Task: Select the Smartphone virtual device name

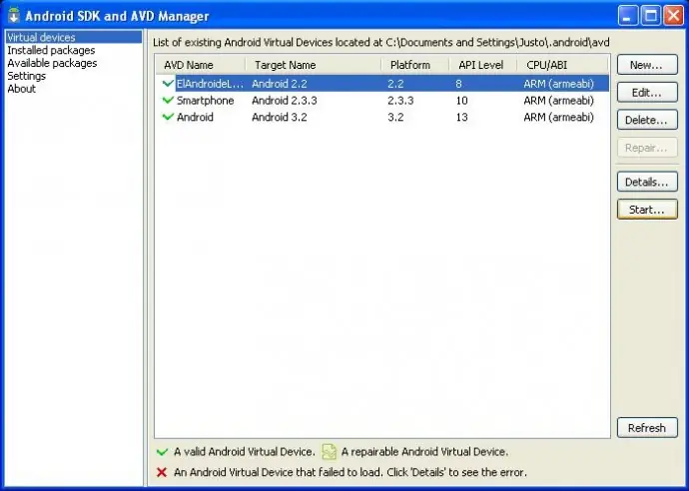Action: click(x=206, y=100)
